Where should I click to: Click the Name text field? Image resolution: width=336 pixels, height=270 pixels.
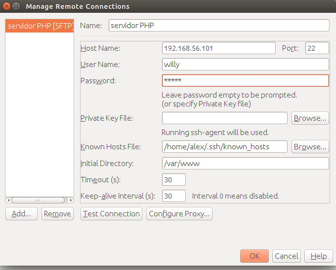(219, 26)
